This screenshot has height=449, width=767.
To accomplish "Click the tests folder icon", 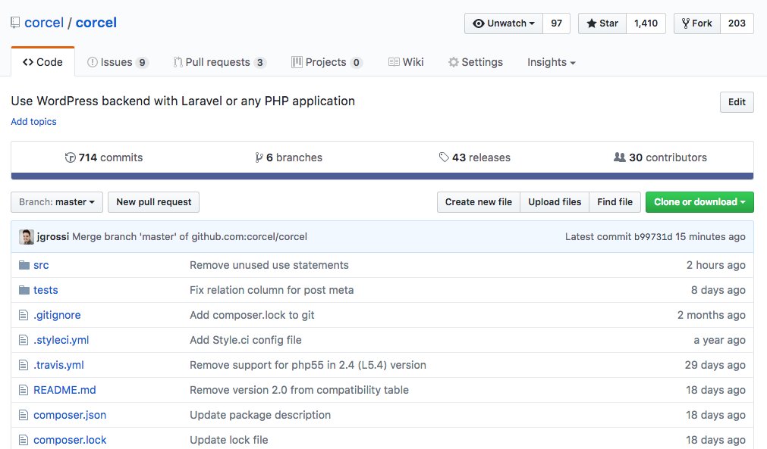I will 24,290.
